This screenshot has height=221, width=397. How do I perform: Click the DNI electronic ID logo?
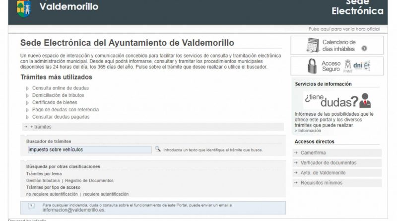(364, 66)
